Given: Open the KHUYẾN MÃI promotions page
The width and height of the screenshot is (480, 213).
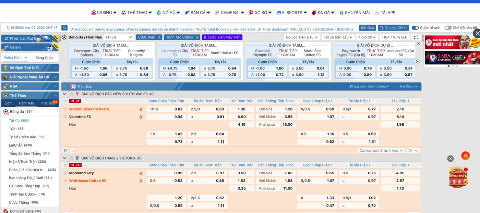Looking at the screenshot, I should pyautogui.click(x=354, y=13).
